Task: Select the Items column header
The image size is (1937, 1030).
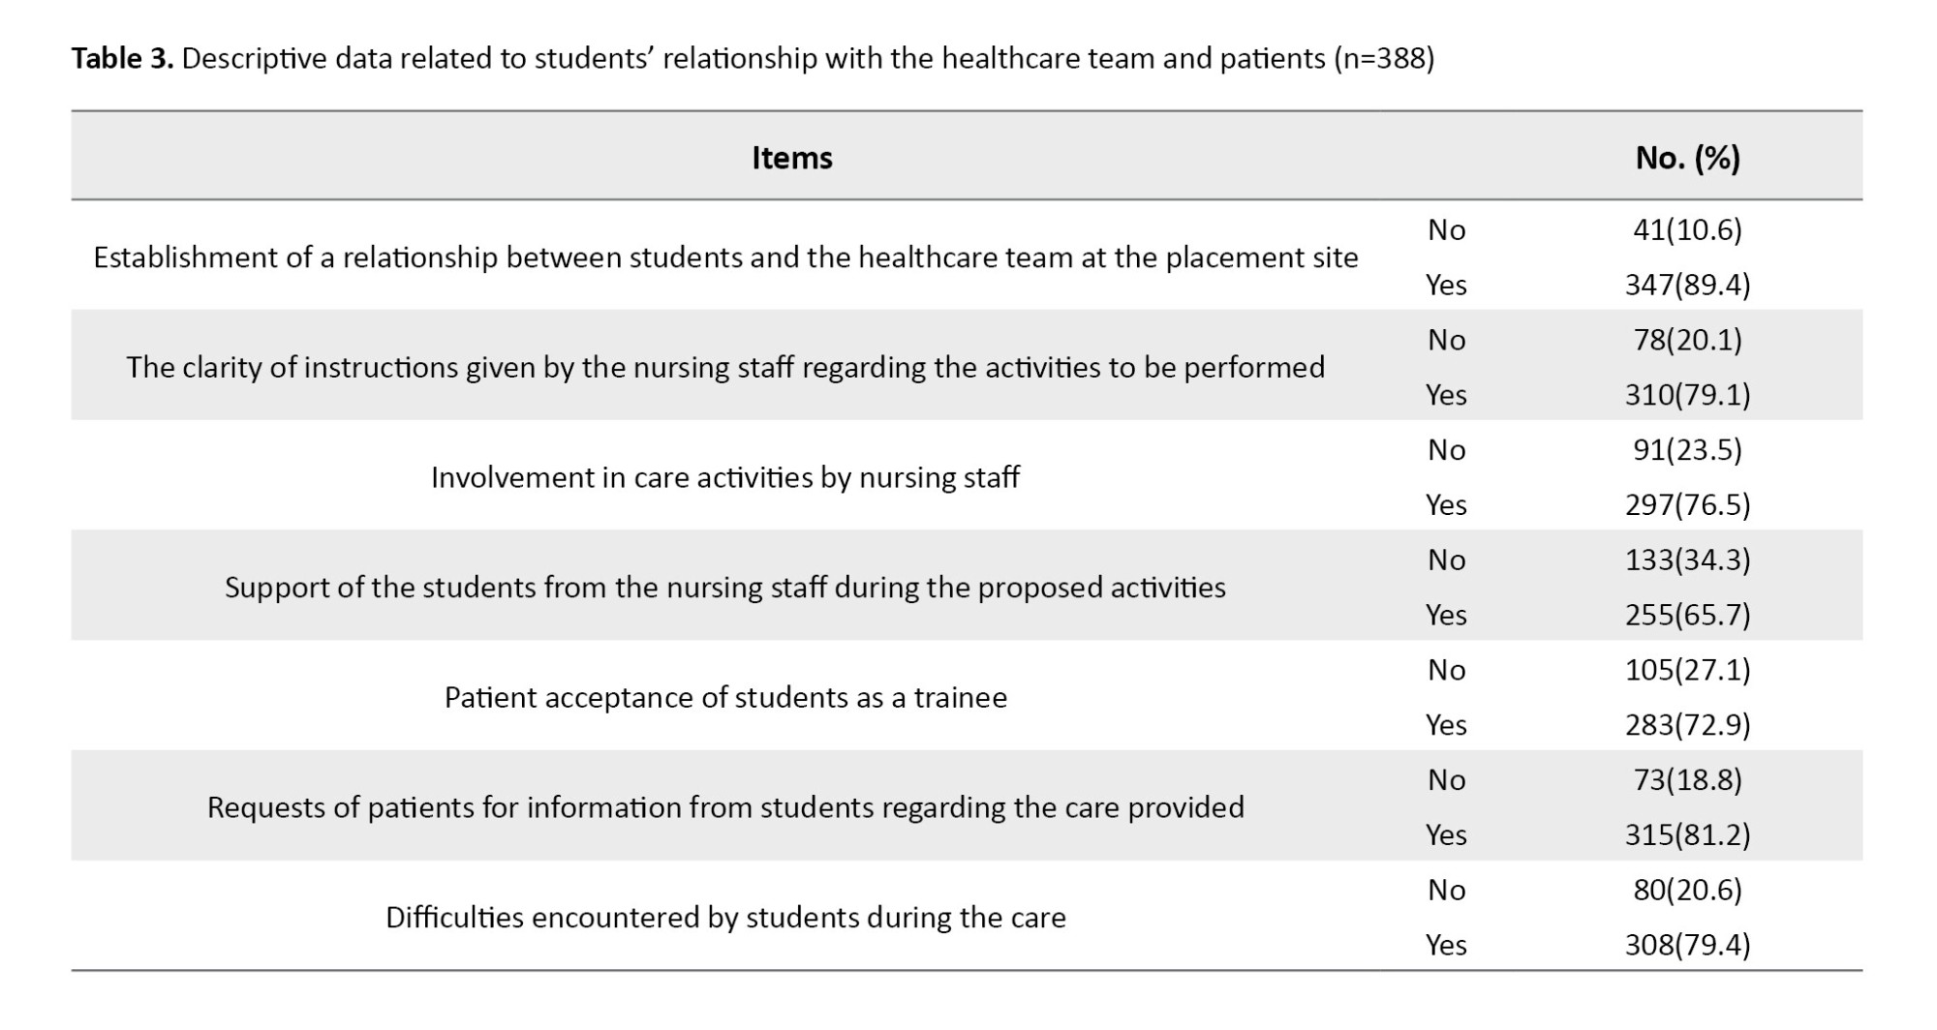Action: 791,158
